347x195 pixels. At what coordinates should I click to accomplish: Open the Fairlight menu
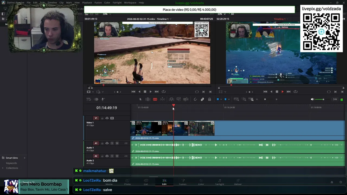[117, 3]
